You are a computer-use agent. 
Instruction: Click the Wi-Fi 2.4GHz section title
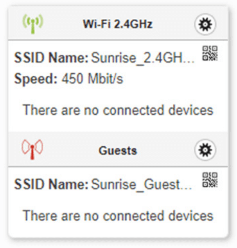pos(117,24)
